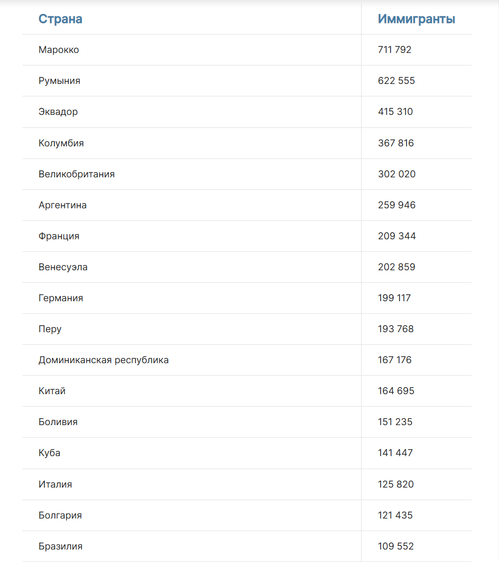
Task: Click the number 622 555
Action: 396,80
